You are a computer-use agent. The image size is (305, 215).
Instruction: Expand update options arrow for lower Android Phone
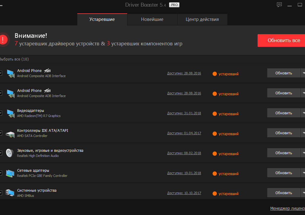tap(303, 93)
